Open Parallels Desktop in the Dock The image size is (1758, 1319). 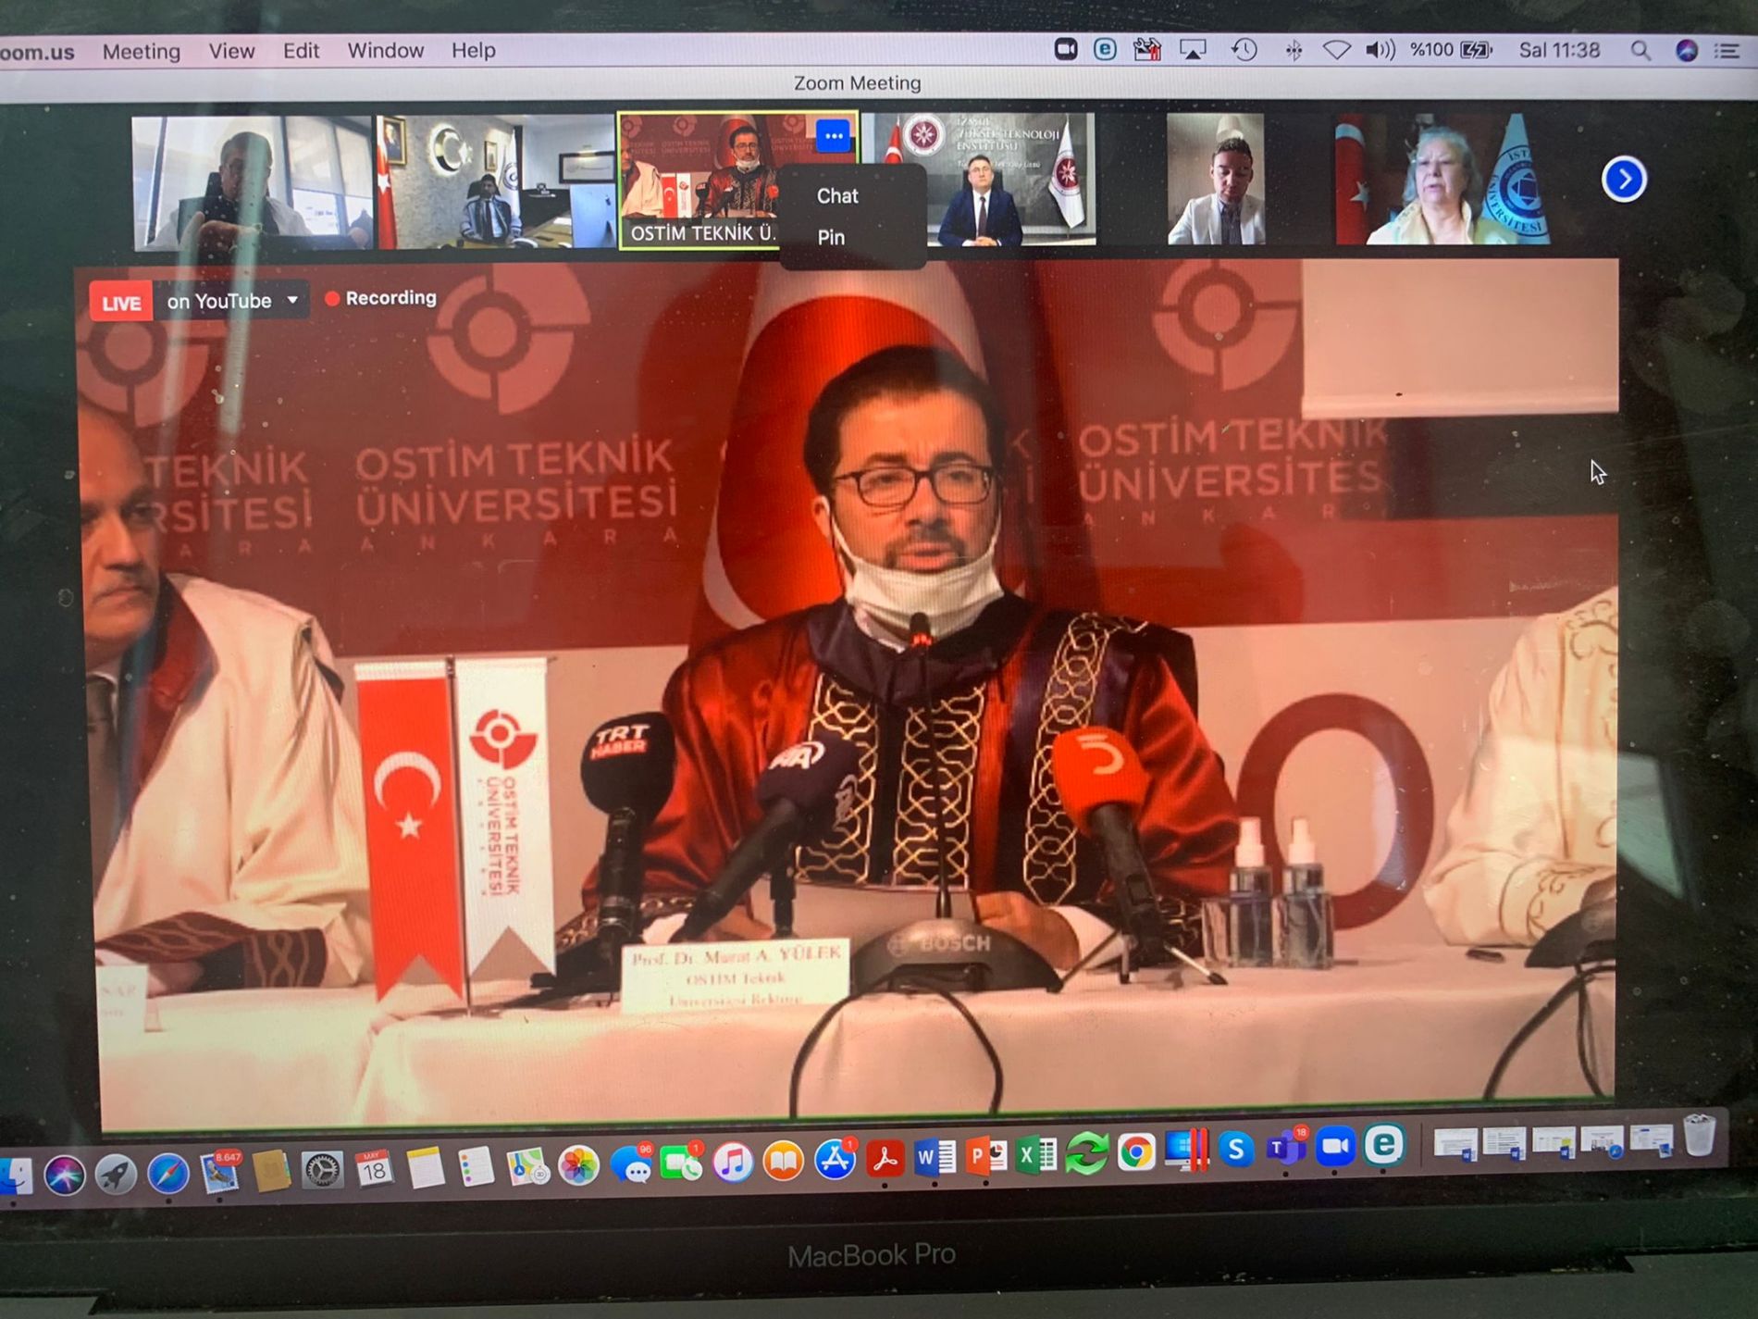click(1186, 1151)
